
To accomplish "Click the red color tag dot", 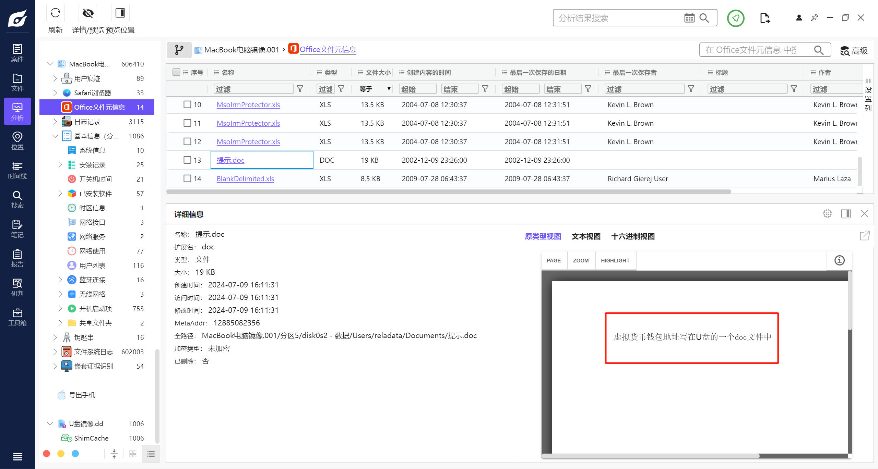I will (47, 454).
